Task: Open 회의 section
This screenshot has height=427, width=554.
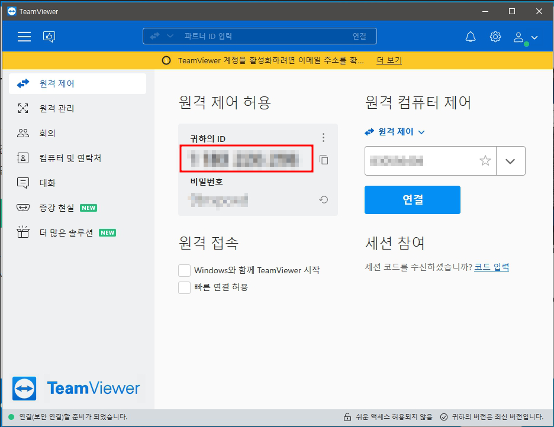Action: (78, 133)
